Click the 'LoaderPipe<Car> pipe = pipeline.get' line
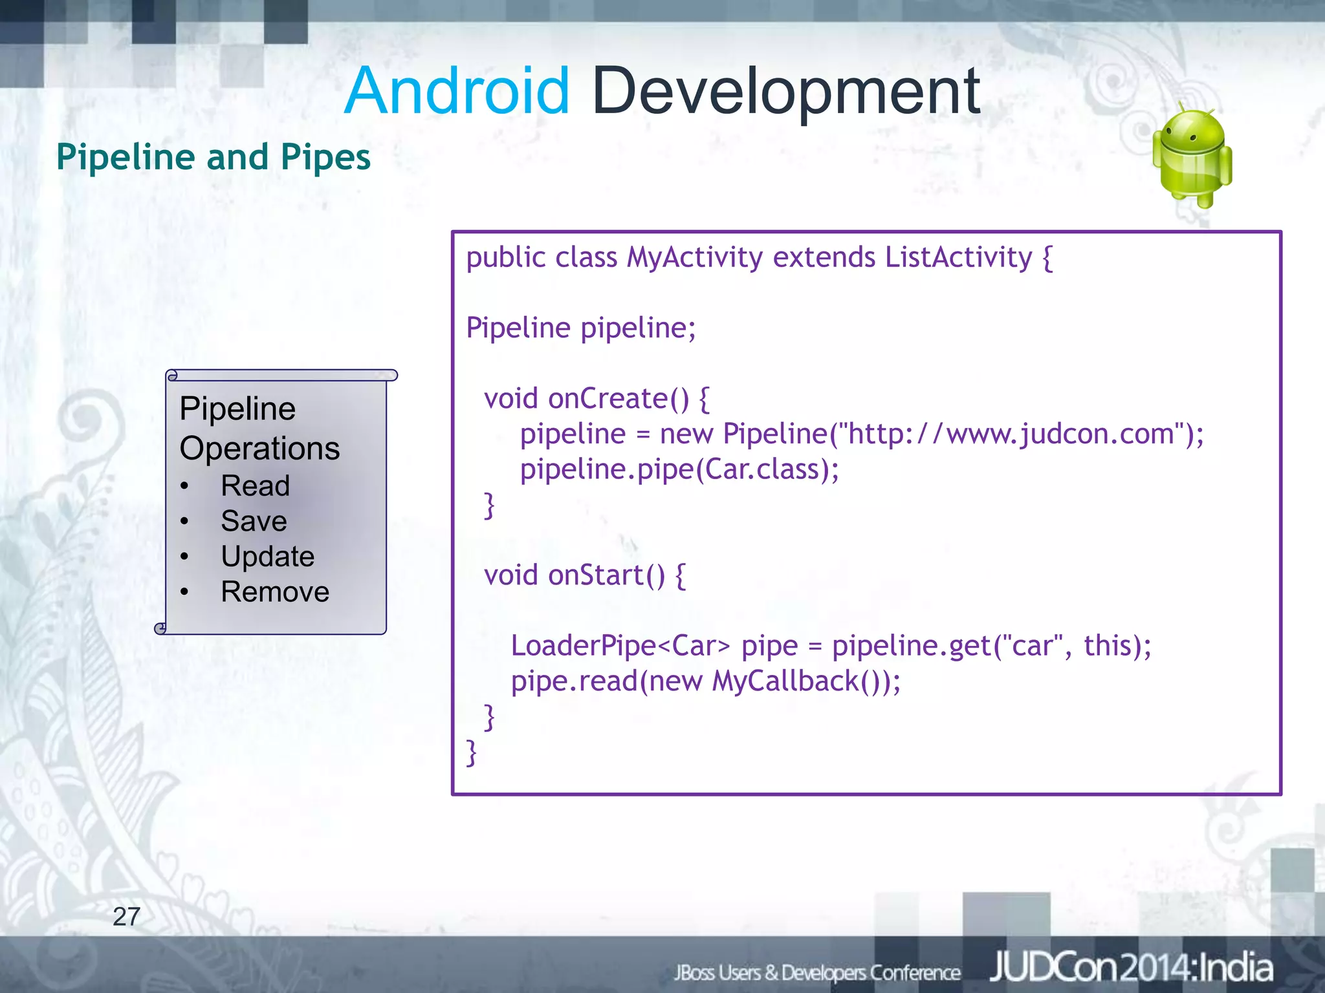This screenshot has height=993, width=1325. click(831, 646)
